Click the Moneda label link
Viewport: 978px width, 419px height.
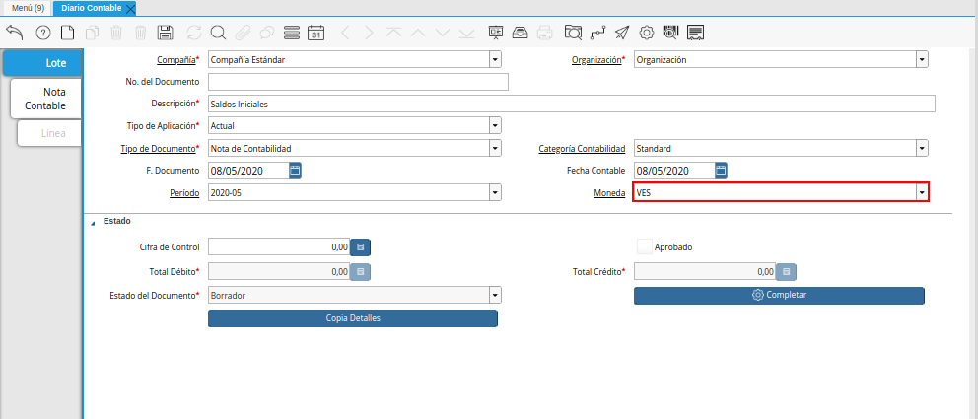point(609,193)
